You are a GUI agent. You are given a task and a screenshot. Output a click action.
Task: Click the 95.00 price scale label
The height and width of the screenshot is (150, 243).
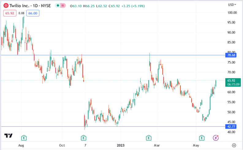point(231,22)
